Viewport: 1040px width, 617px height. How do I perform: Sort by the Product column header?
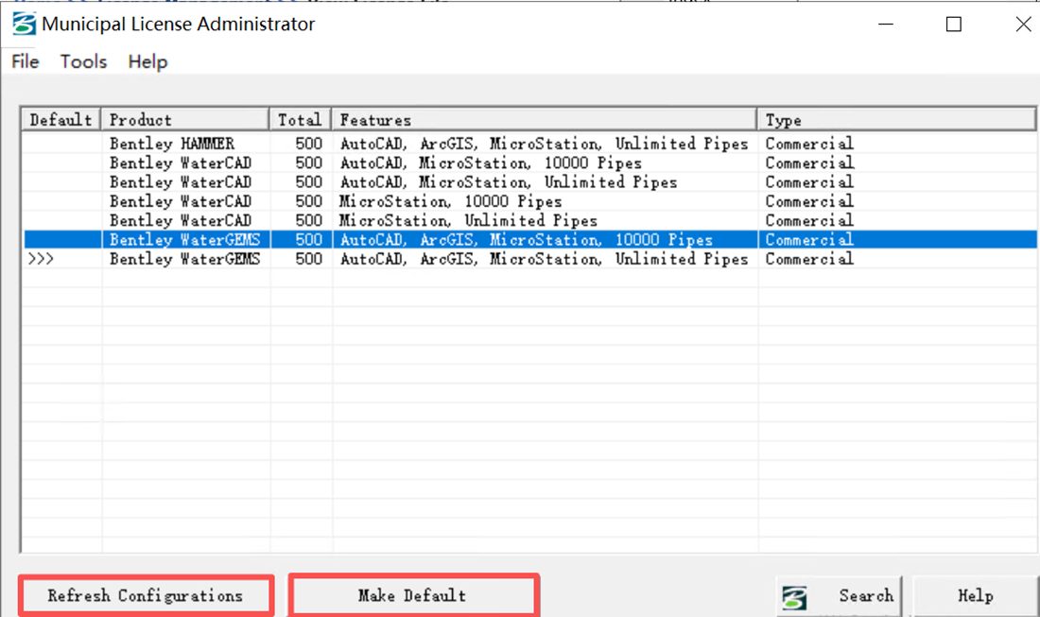(185, 119)
